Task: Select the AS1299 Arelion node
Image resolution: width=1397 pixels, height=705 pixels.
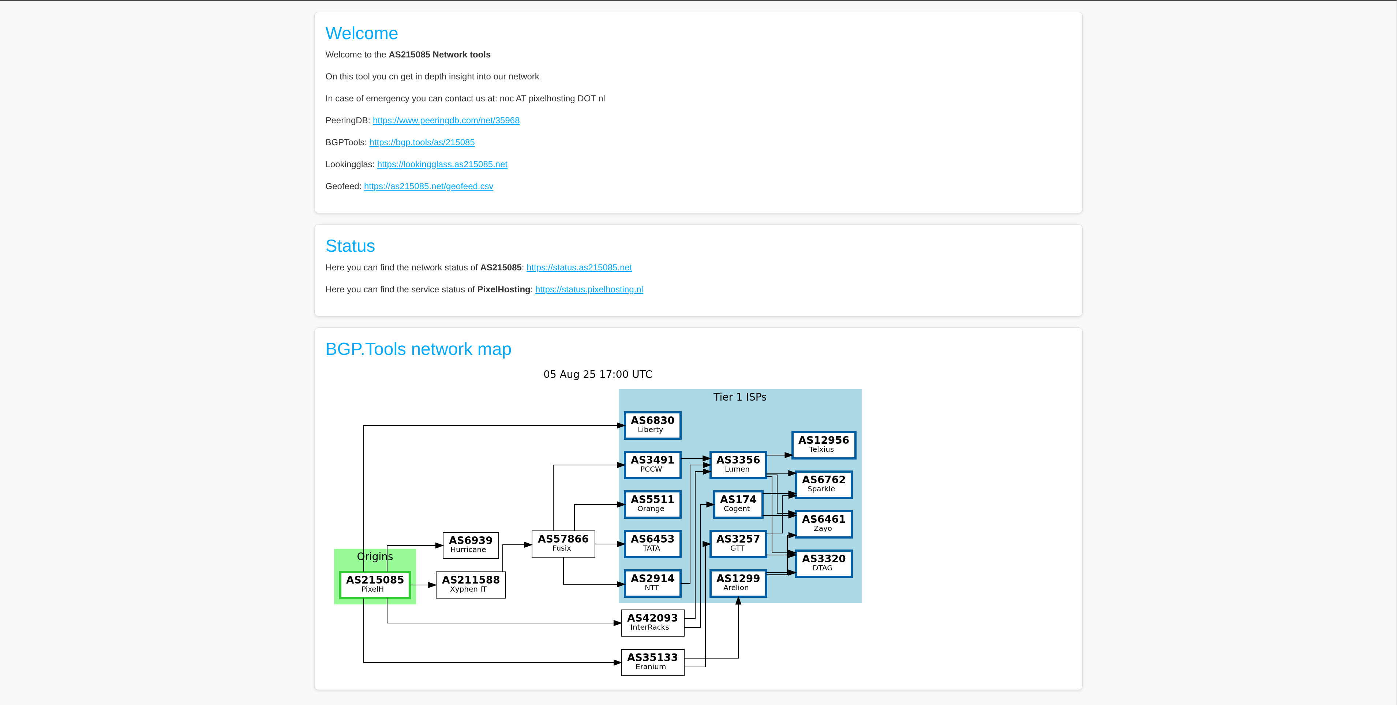Action: (738, 583)
